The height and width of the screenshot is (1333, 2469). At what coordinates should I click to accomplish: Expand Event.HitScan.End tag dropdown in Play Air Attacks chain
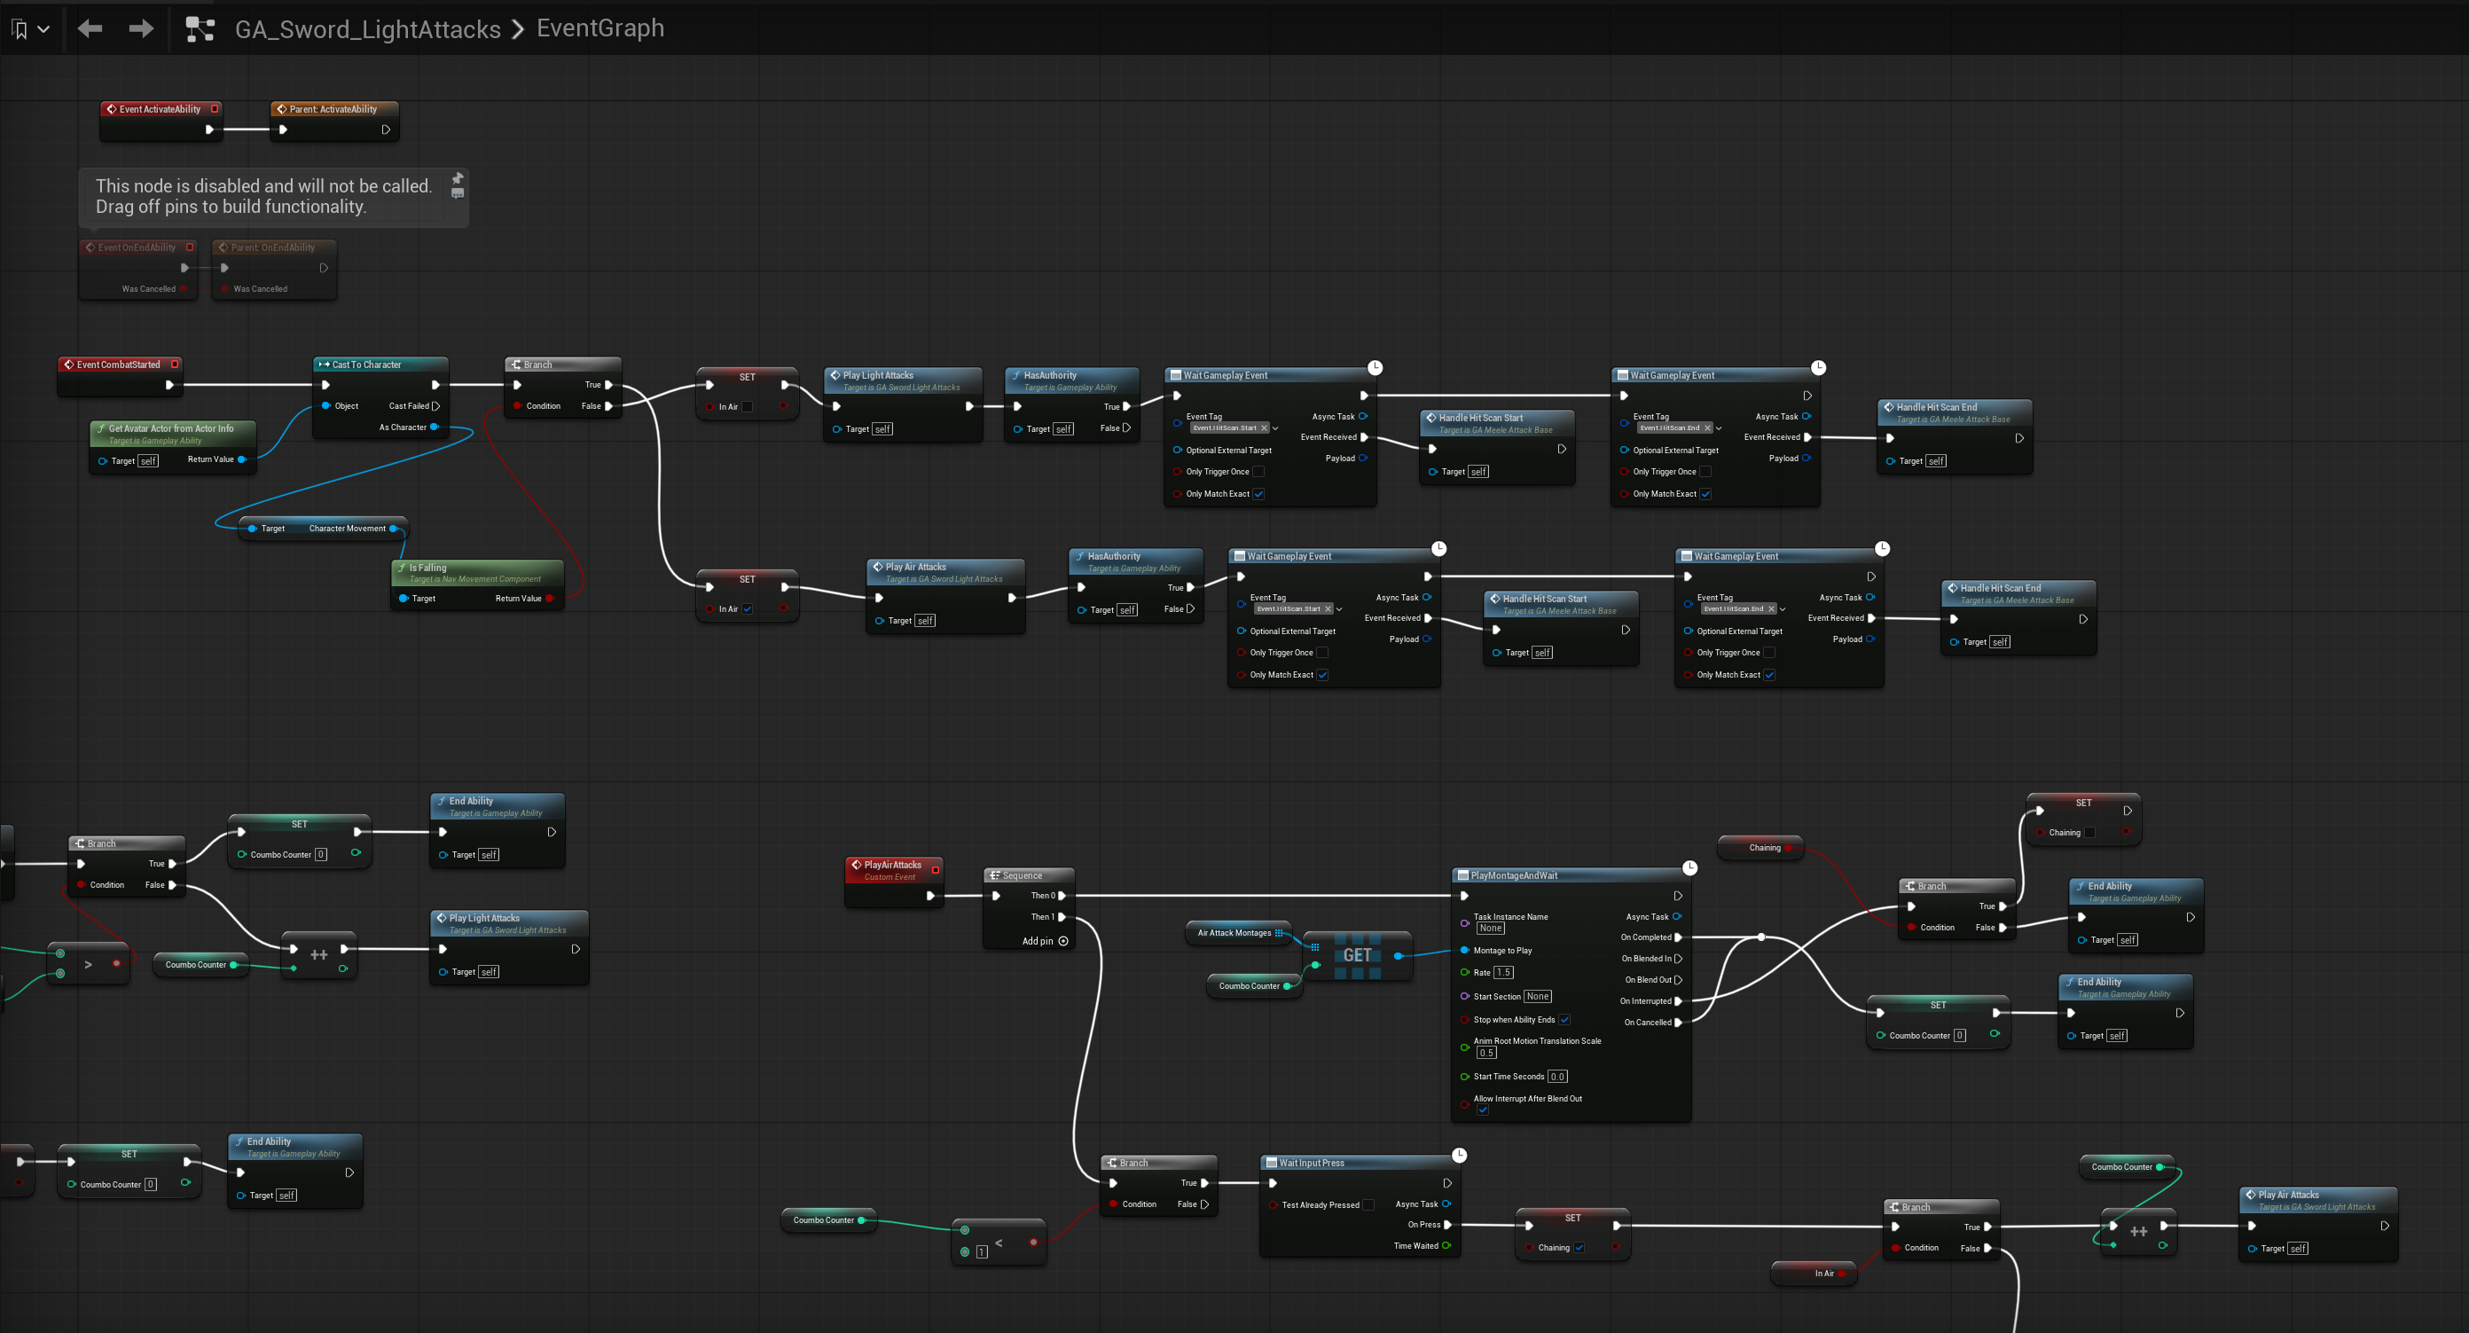coord(1783,609)
